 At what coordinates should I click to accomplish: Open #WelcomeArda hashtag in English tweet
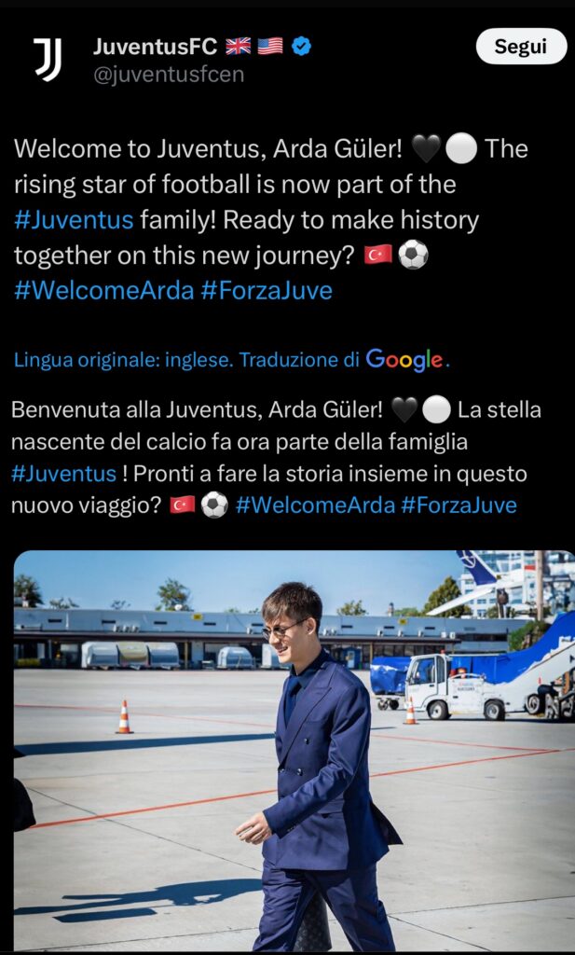103,291
